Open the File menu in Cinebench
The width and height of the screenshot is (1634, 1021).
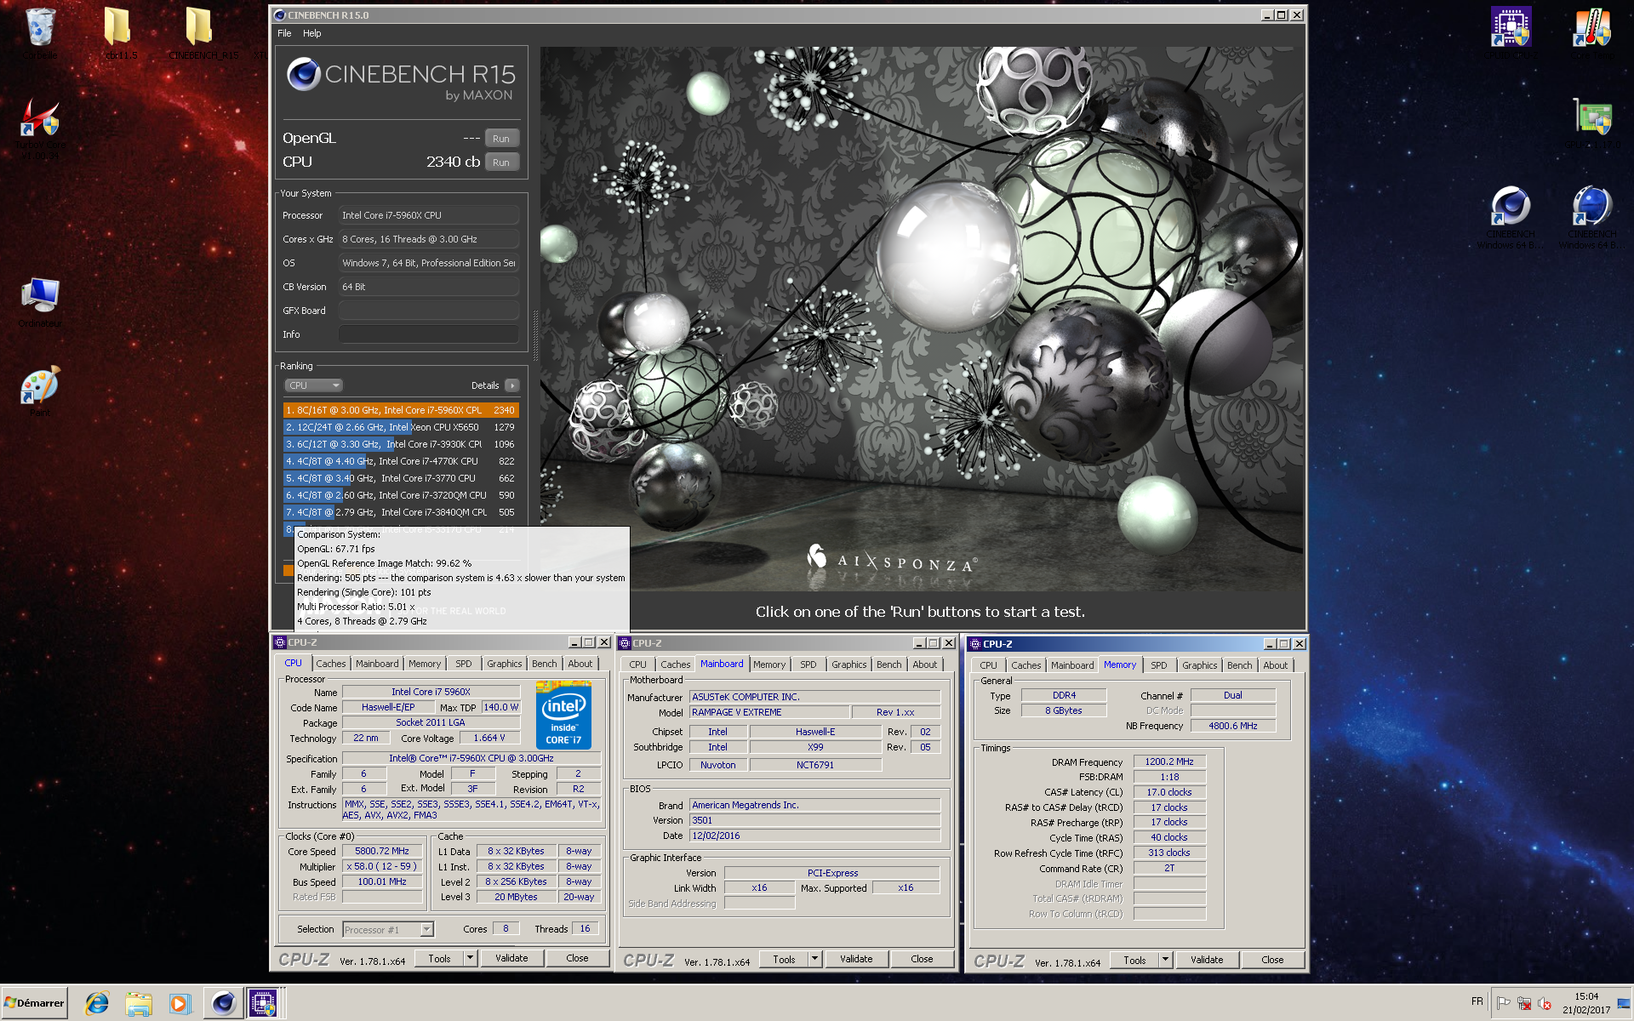tap(284, 33)
